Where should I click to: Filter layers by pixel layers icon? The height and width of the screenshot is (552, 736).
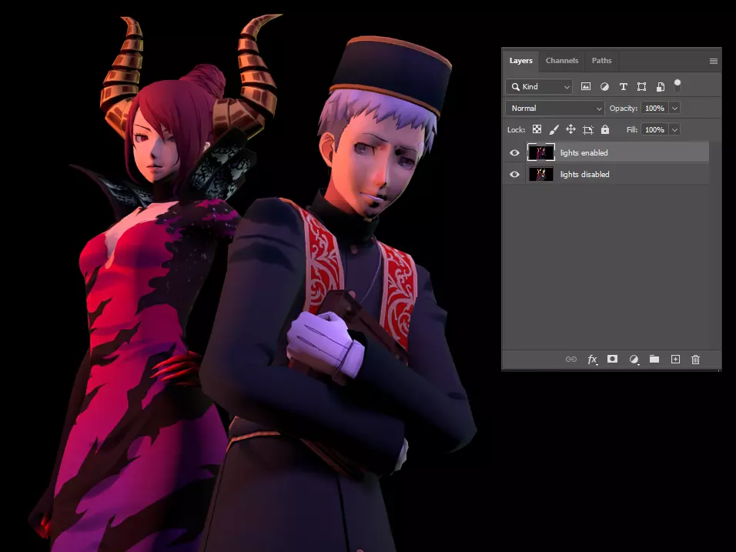[586, 86]
